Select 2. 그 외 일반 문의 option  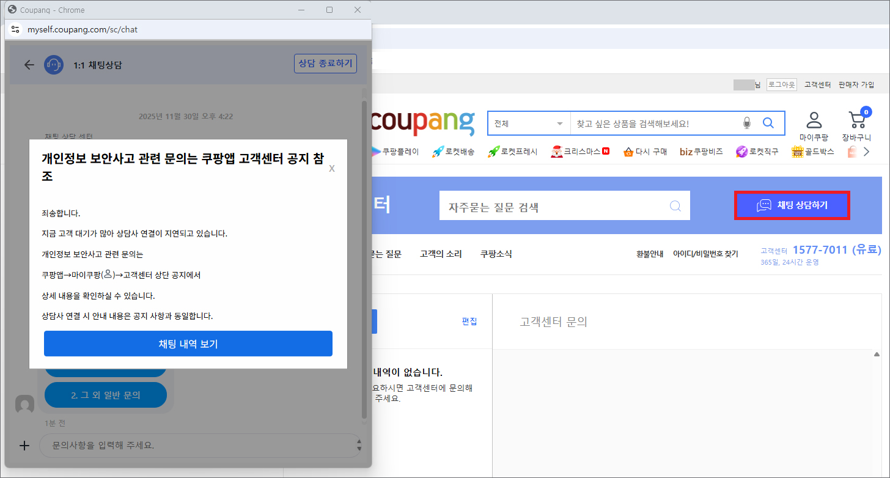point(106,395)
